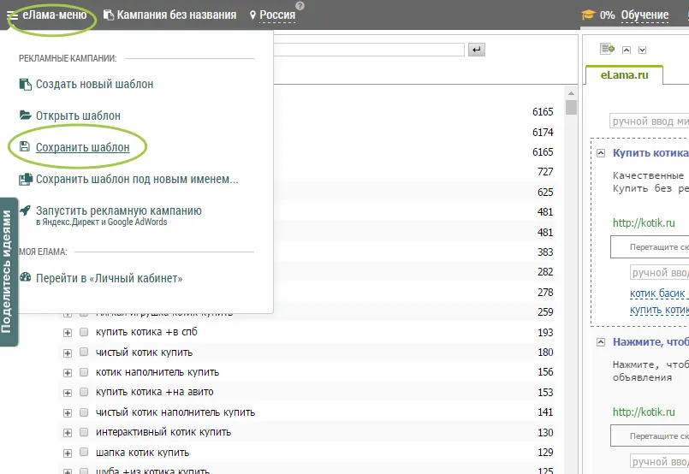
Task: Switch to the eLama.ru tab
Action: [x=624, y=75]
